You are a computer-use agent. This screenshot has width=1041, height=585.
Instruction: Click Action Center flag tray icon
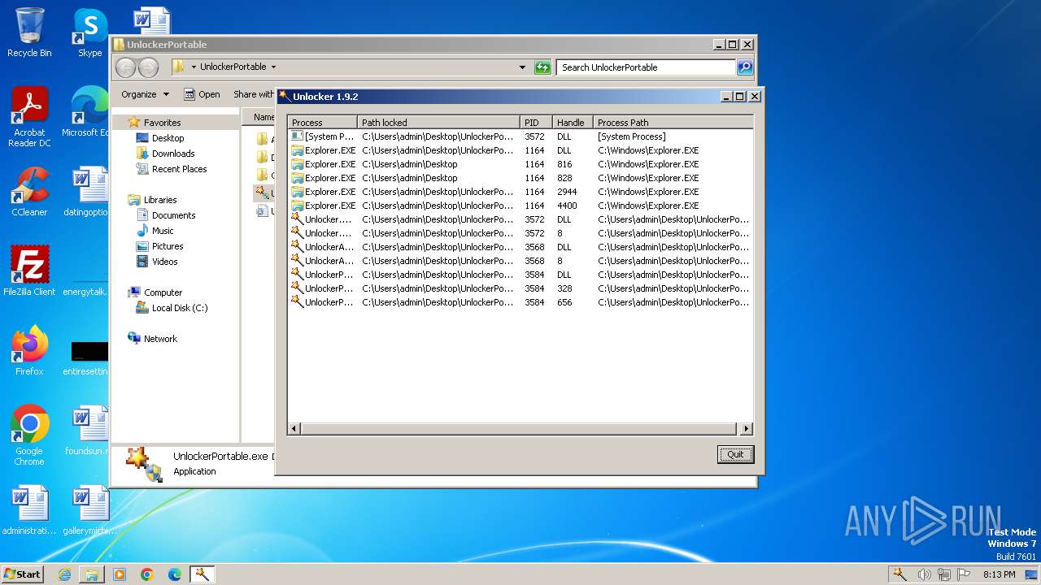(964, 574)
